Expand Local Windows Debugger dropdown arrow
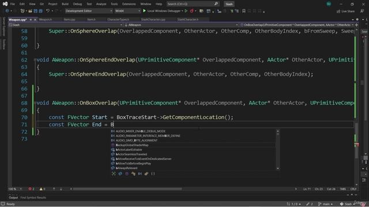Viewport: 369px width, 207px height. [182, 11]
